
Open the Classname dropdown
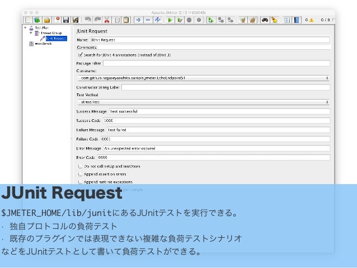click(x=204, y=78)
